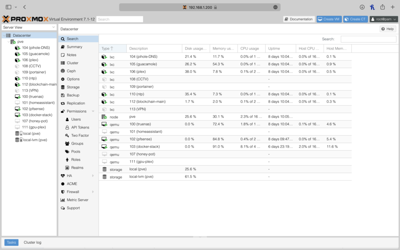The image size is (400, 250).
Task: Switch to the Cluster log tab
Action: [32, 242]
